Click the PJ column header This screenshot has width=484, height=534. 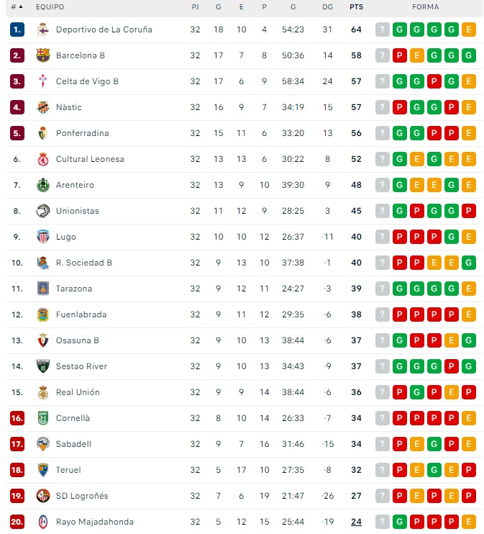point(196,7)
